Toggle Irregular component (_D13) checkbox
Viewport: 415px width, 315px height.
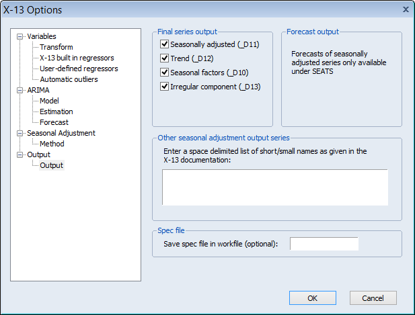pos(164,87)
